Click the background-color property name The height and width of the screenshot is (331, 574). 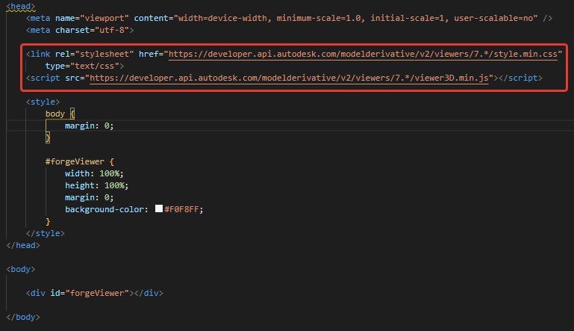click(x=104, y=209)
